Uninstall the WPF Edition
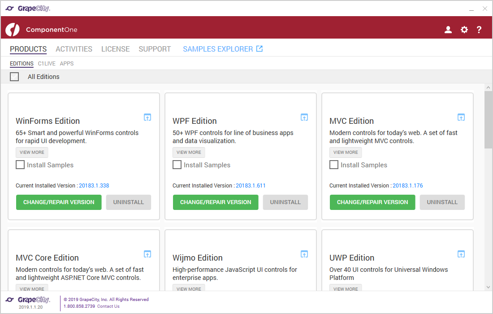 pos(285,202)
